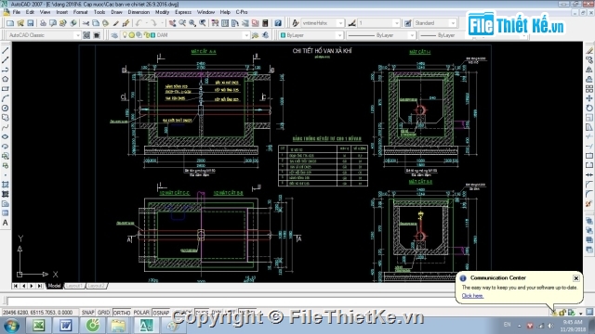Click the 'Click here' link in Communication Center

pos(472,296)
